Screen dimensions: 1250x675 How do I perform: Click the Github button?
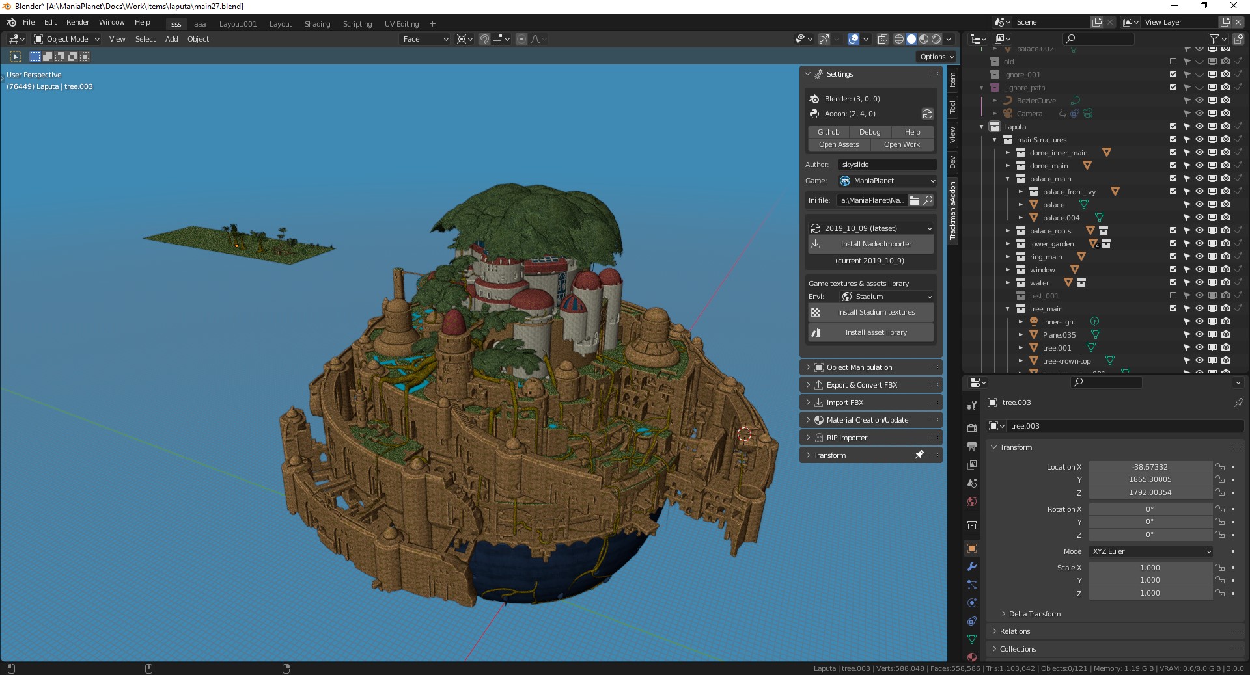point(828,132)
